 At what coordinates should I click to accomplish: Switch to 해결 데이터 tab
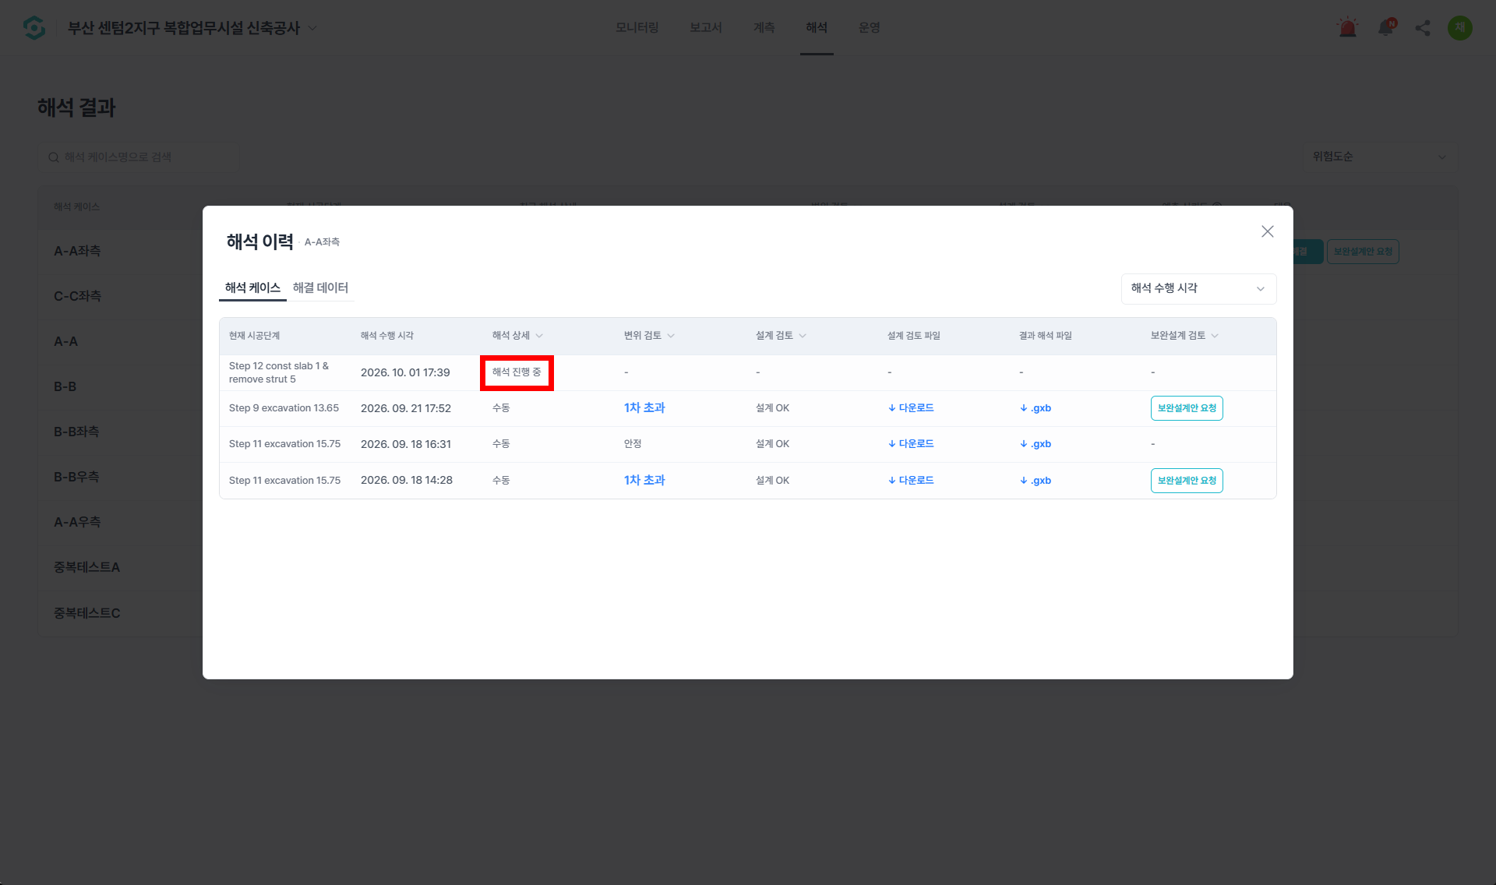pos(320,287)
